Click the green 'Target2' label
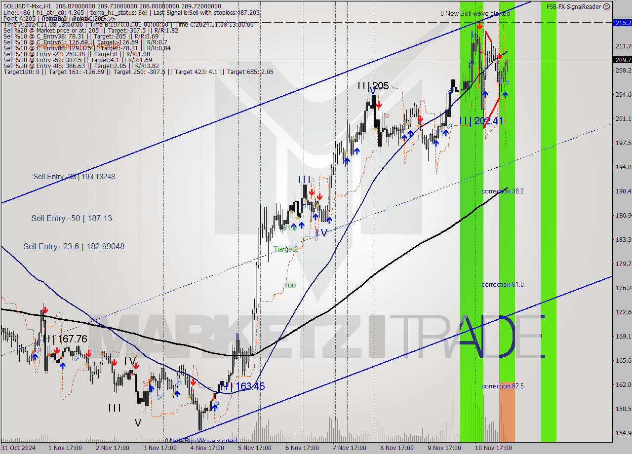 point(286,249)
